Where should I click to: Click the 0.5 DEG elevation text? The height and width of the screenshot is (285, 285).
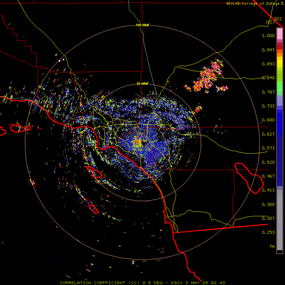point(152,283)
